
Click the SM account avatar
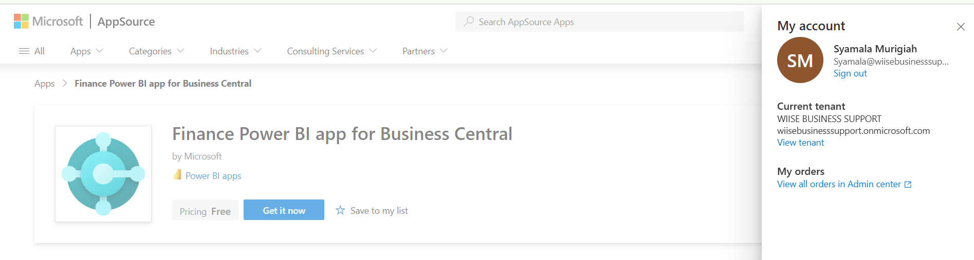tap(800, 60)
